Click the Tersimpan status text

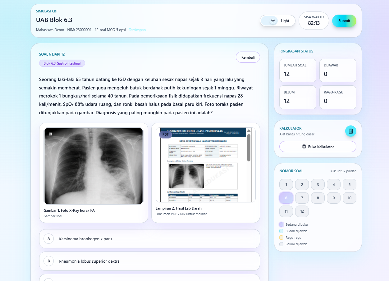tap(137, 30)
